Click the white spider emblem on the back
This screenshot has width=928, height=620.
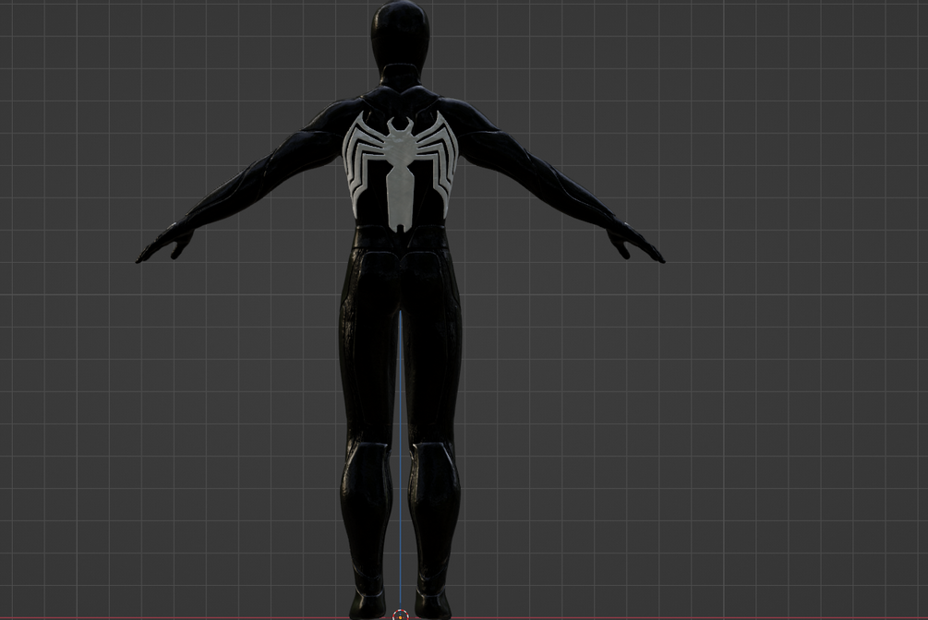click(401, 172)
